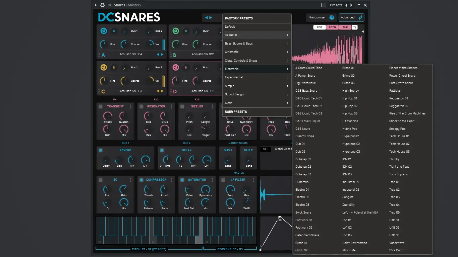Screen dimensions: 458x257
Task: Toggle the Delay enable checkbox
Action: 162,150
